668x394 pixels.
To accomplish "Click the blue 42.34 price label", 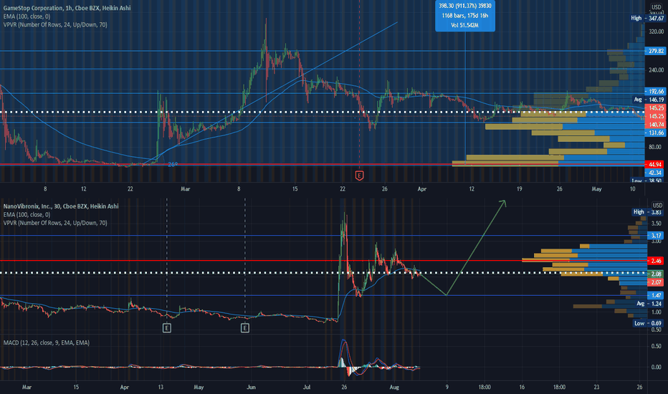I will tap(656, 173).
